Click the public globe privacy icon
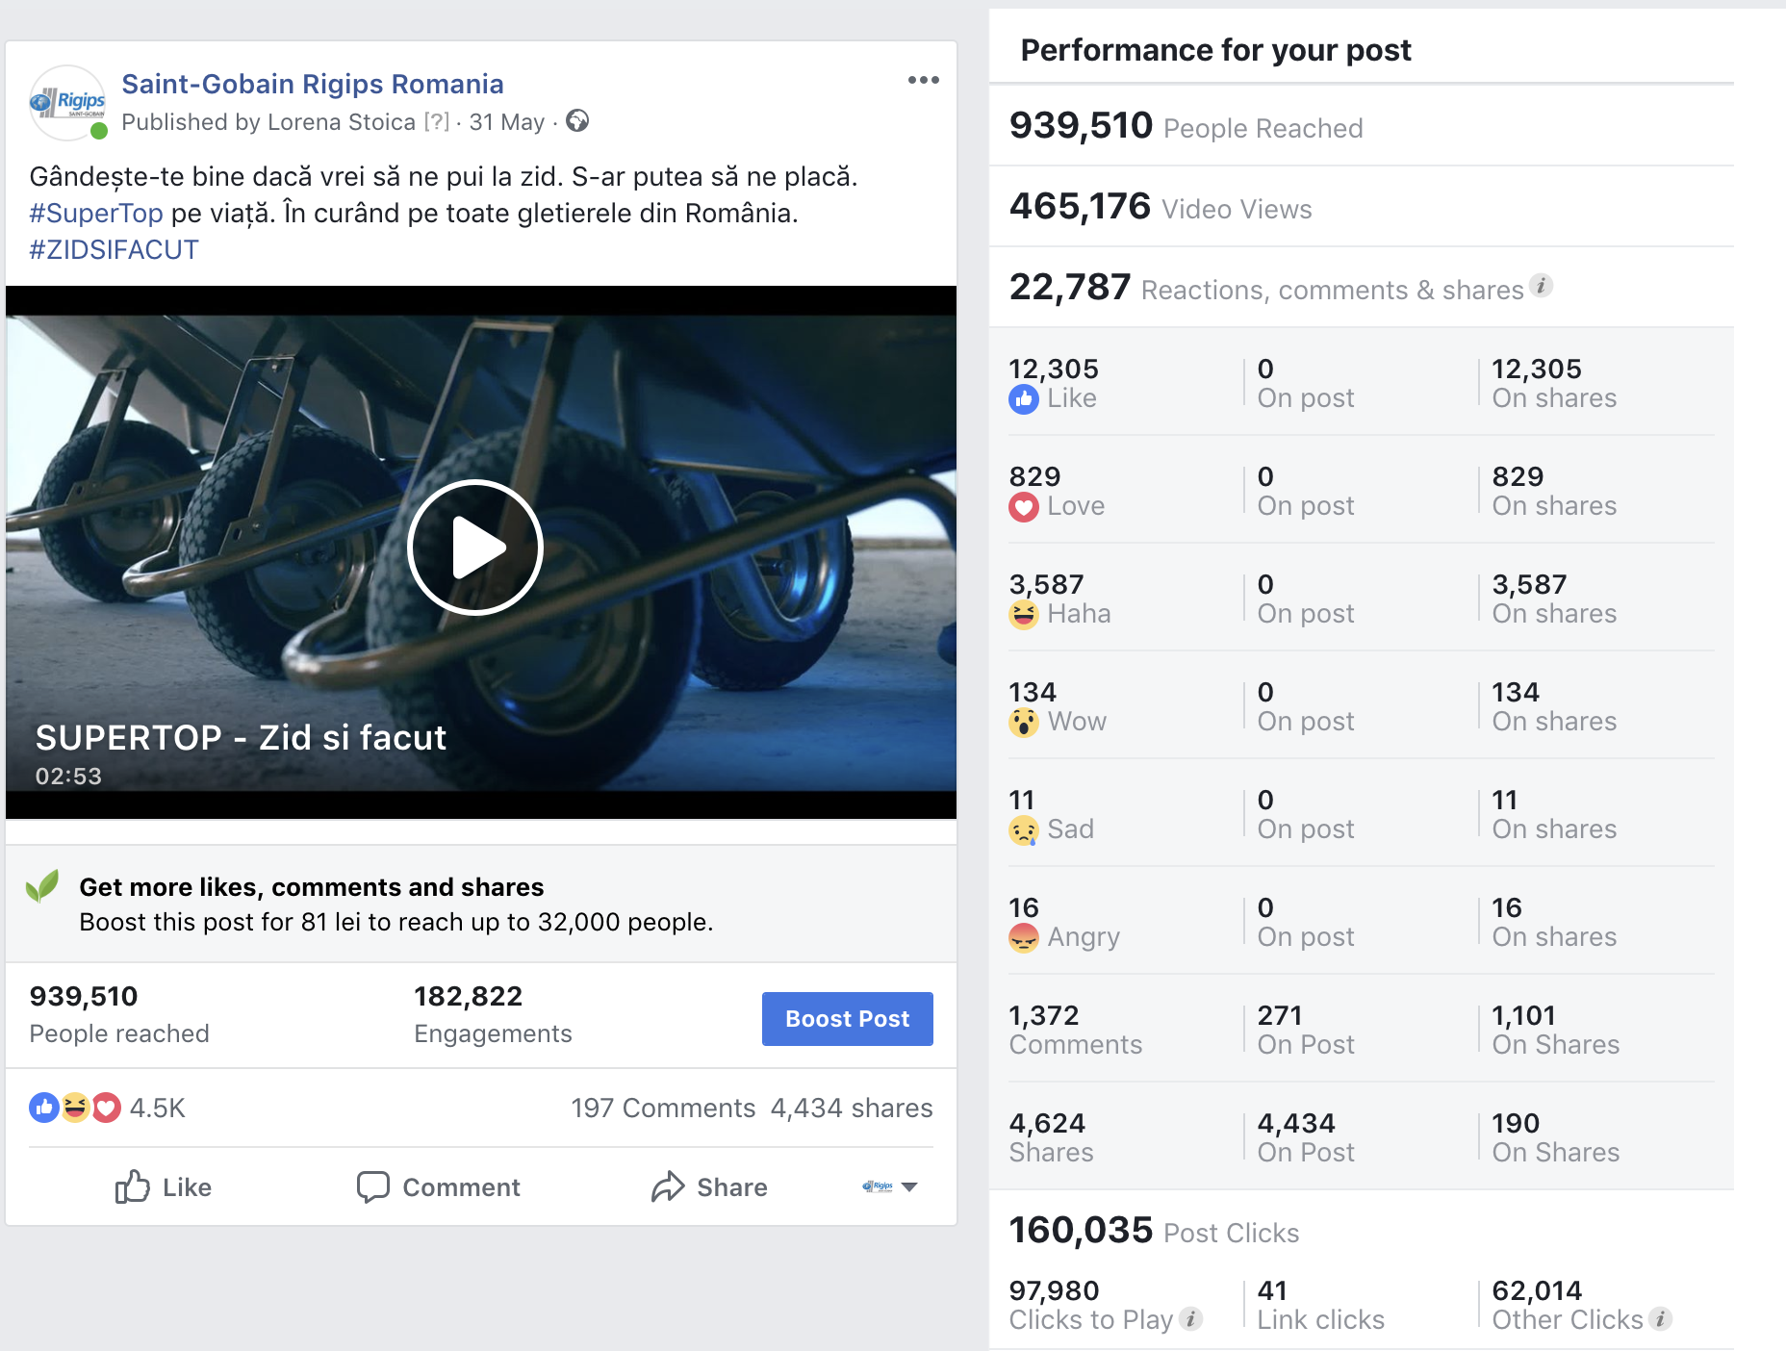The height and width of the screenshot is (1351, 1786). coord(577,121)
